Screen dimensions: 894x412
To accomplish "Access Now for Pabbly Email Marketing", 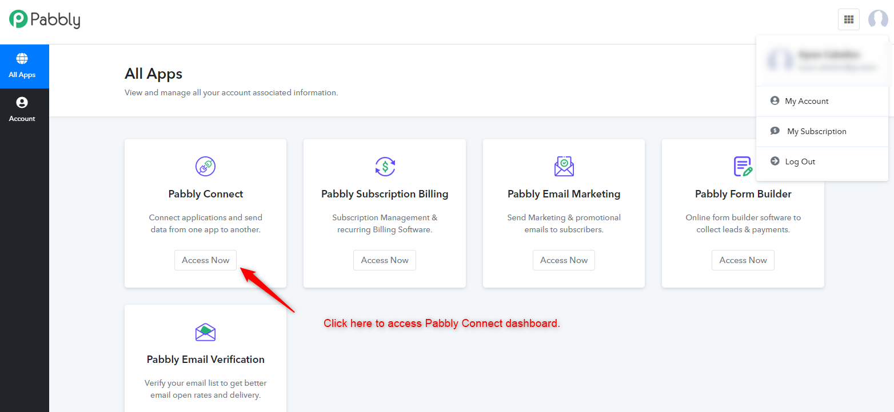I will [x=564, y=260].
